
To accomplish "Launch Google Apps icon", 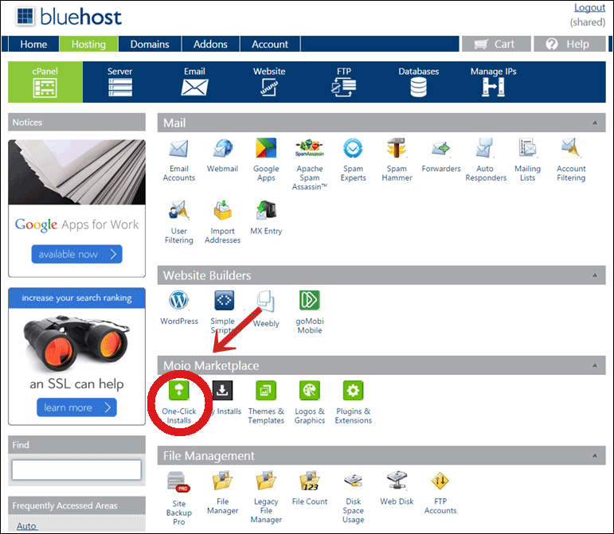I will [266, 160].
